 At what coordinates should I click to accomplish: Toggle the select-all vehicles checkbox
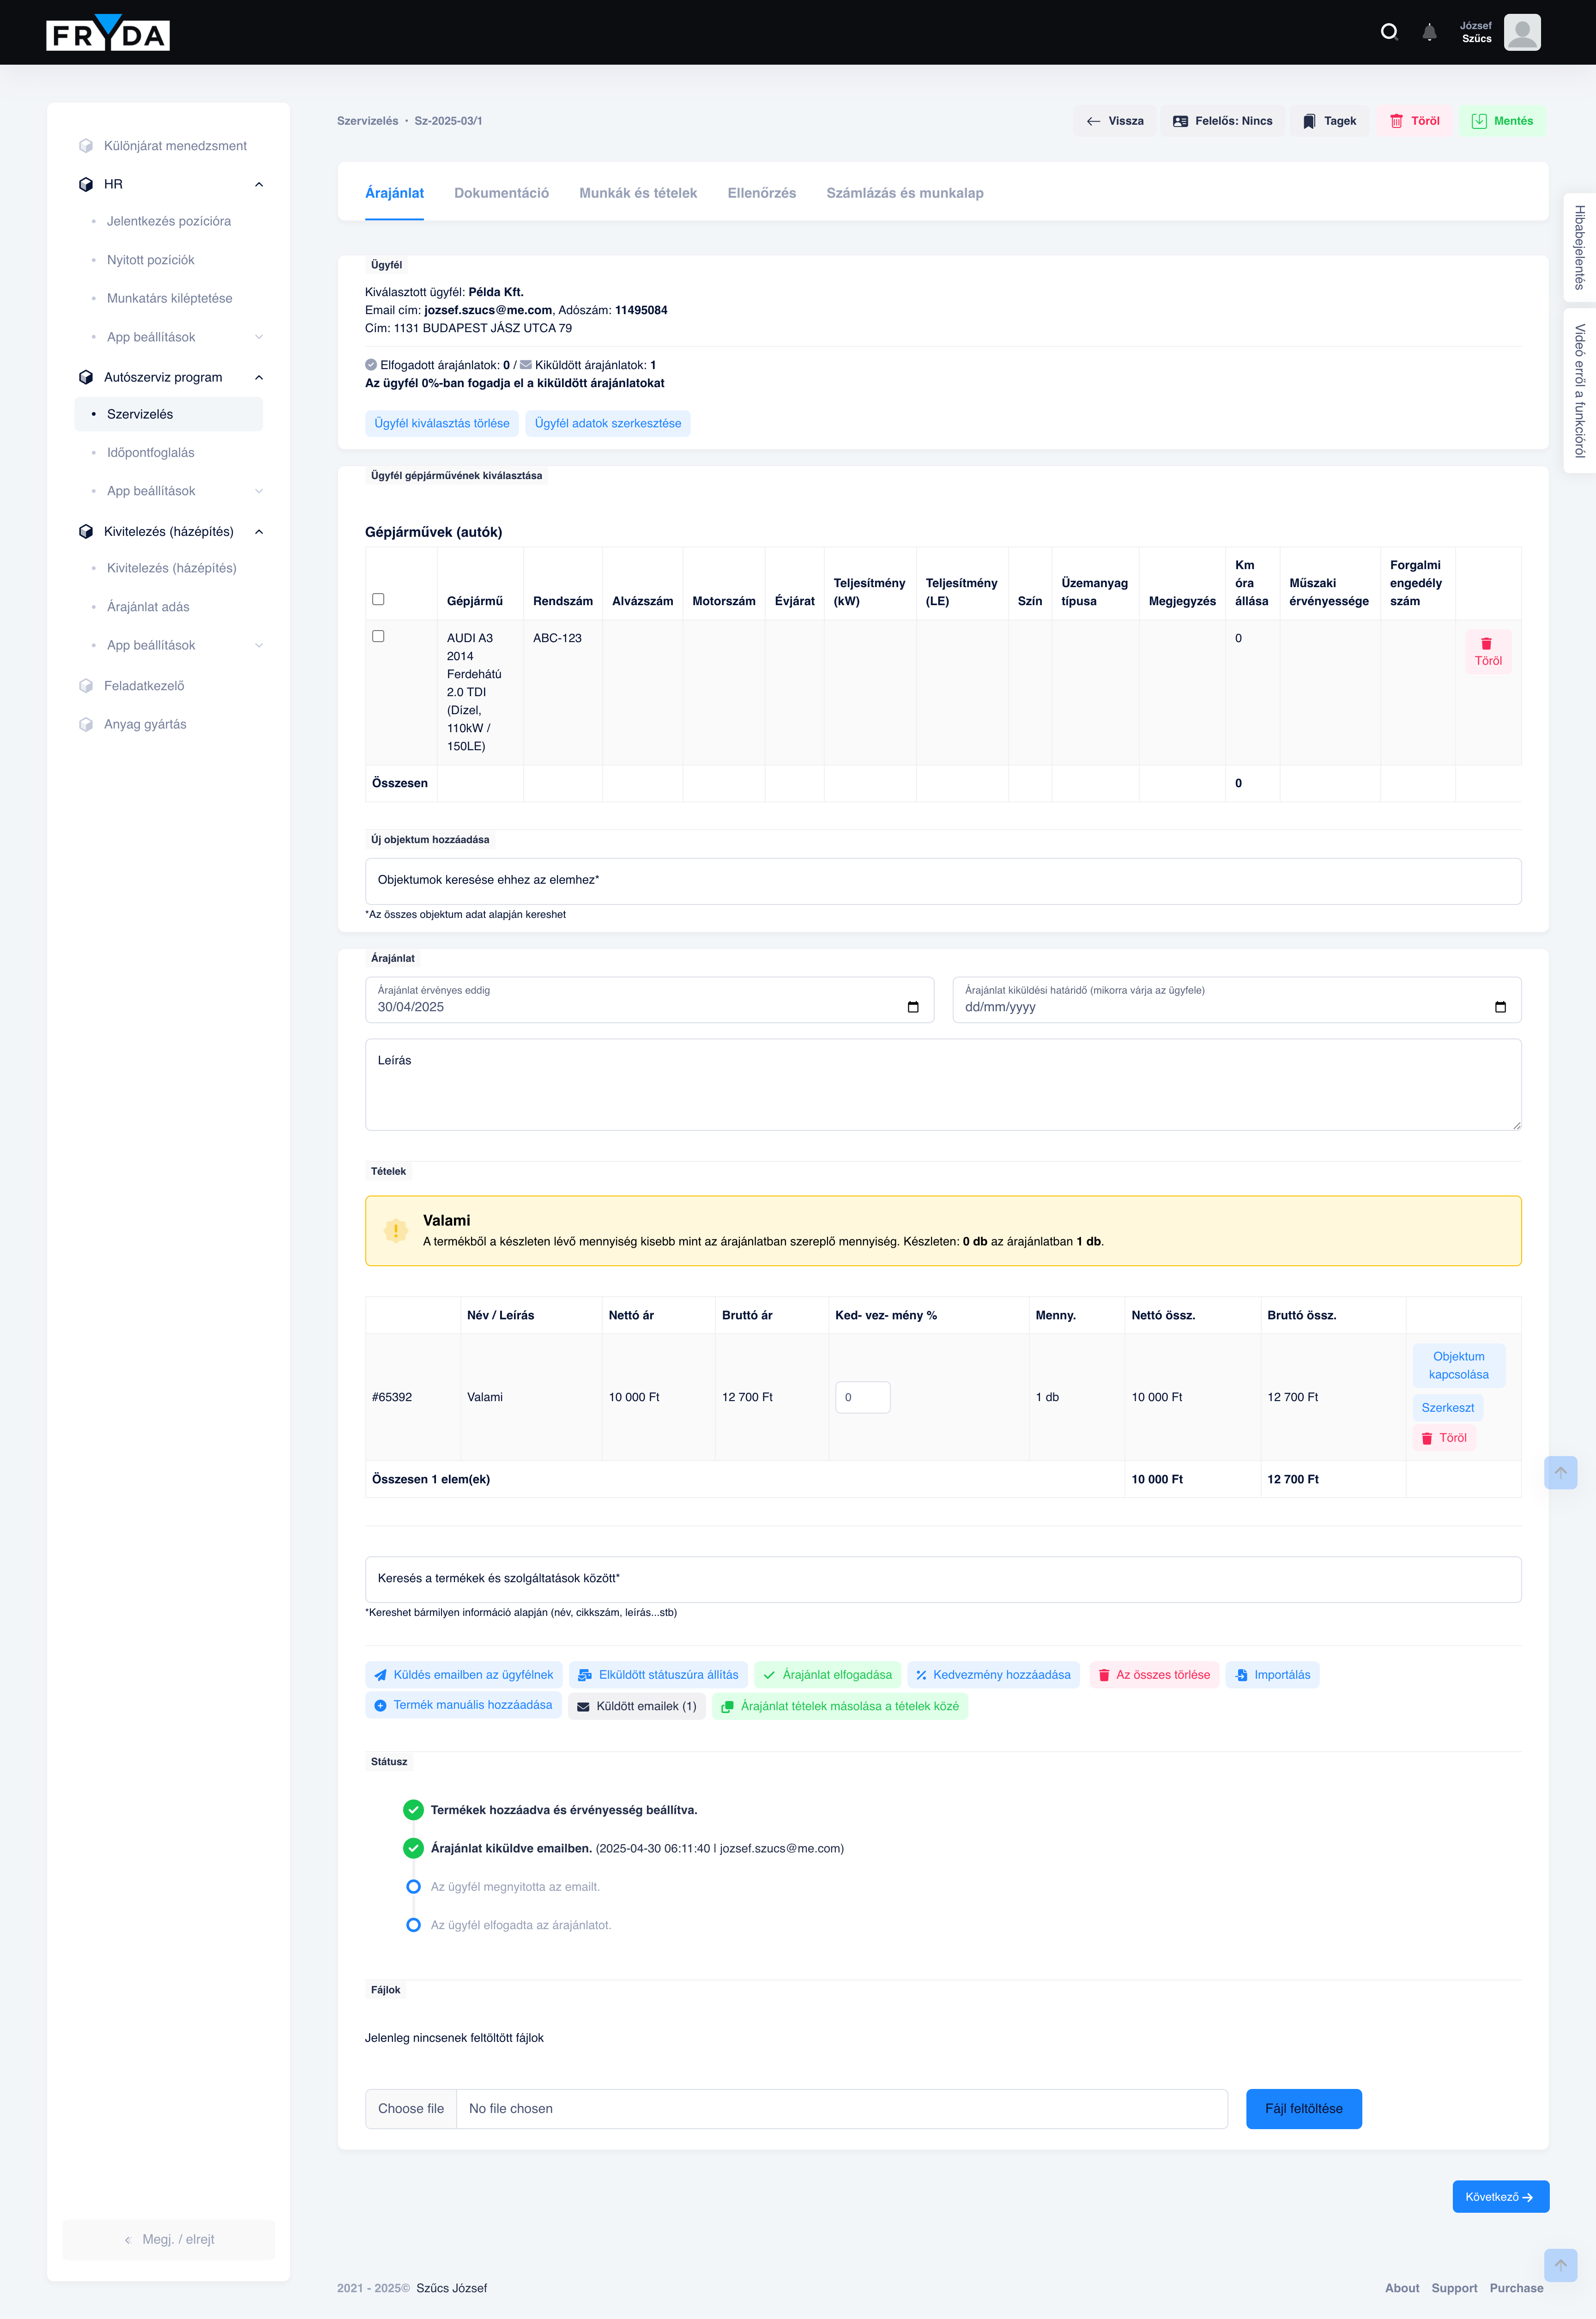point(378,599)
